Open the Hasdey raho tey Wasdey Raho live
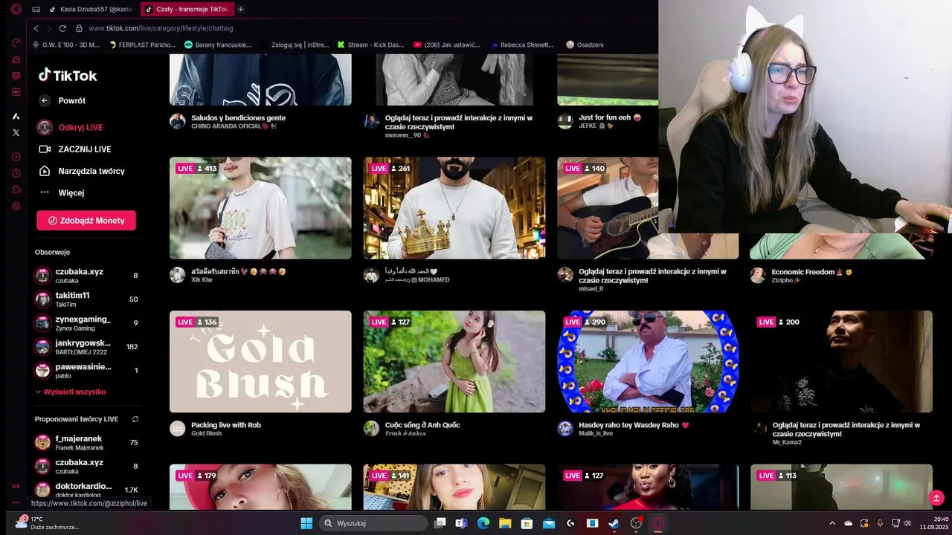Image resolution: width=952 pixels, height=535 pixels. [648, 362]
